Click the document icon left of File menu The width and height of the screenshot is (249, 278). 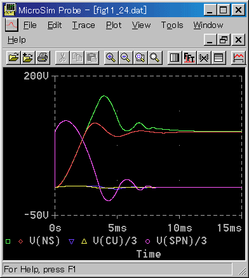(x=11, y=25)
